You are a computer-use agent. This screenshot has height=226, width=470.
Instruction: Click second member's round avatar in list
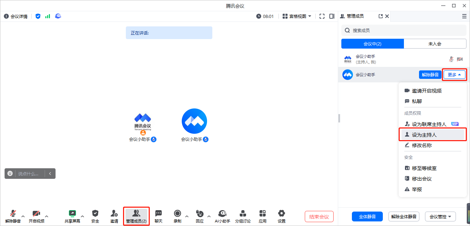[x=348, y=75]
